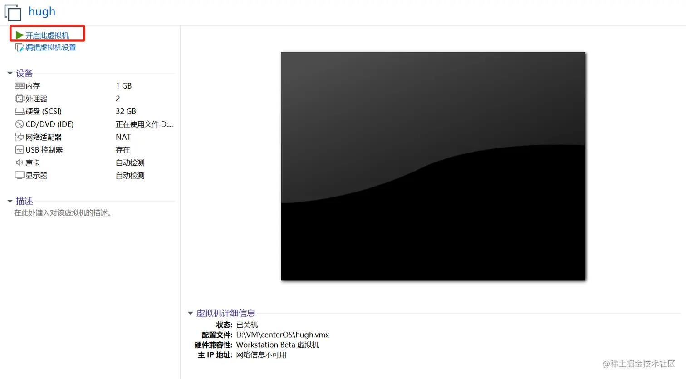Open 开启此虚拟机 to power on the VM
This screenshot has height=379, width=686.
point(48,34)
